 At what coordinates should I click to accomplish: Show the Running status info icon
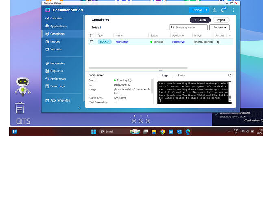point(130,80)
